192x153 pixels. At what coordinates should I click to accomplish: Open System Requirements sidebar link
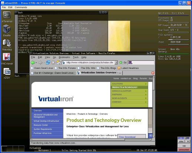pyautogui.click(x=47, y=129)
